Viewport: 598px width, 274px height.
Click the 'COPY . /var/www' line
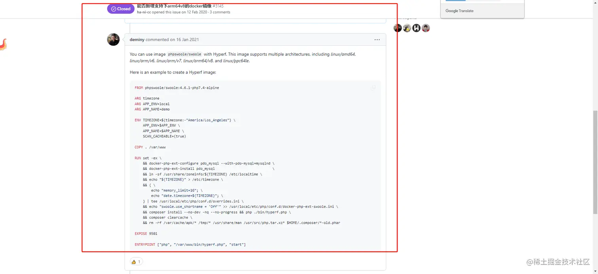(150, 147)
